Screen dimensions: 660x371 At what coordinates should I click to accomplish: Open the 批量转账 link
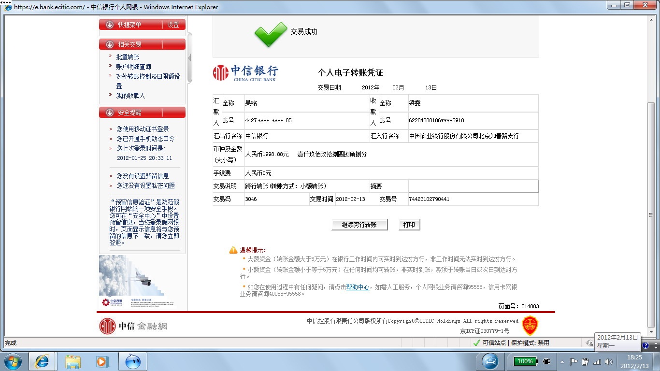pyautogui.click(x=128, y=57)
